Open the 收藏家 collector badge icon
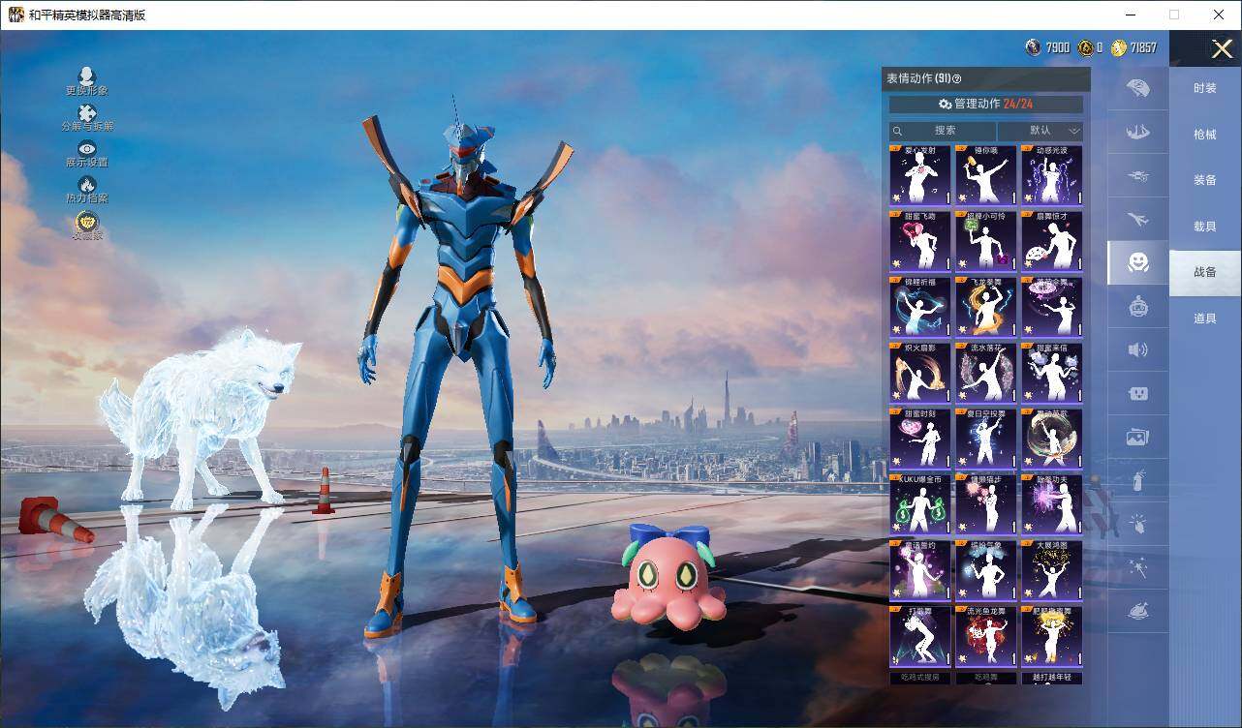The height and width of the screenshot is (728, 1242). 87,222
